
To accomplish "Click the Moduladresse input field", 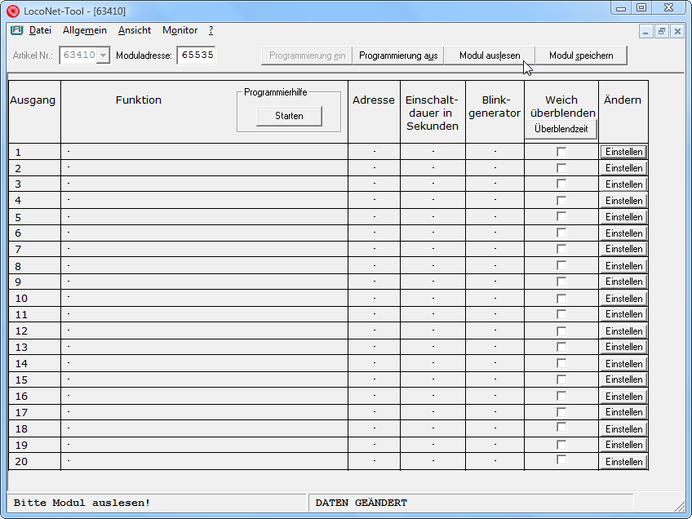I will (x=196, y=55).
